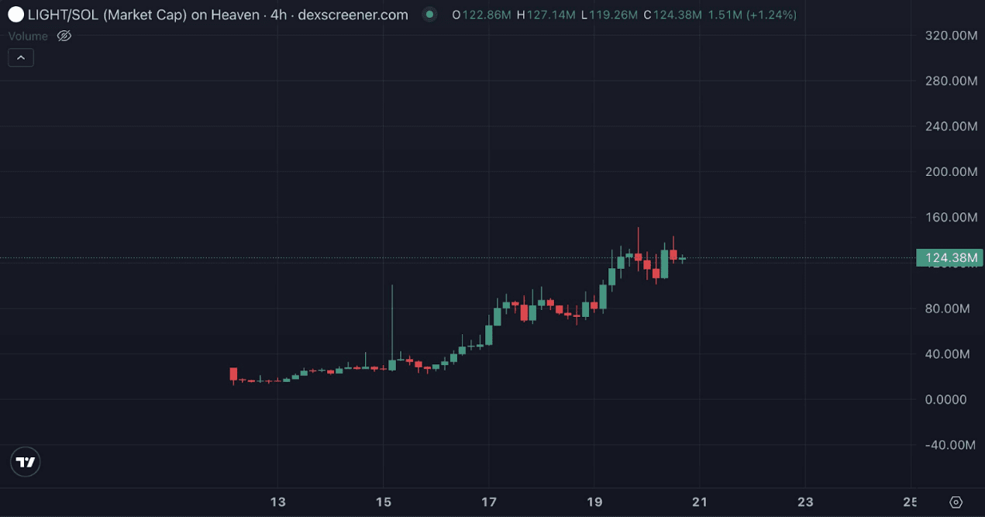Click the open value O122.86M
This screenshot has height=517, width=985.
pos(483,15)
